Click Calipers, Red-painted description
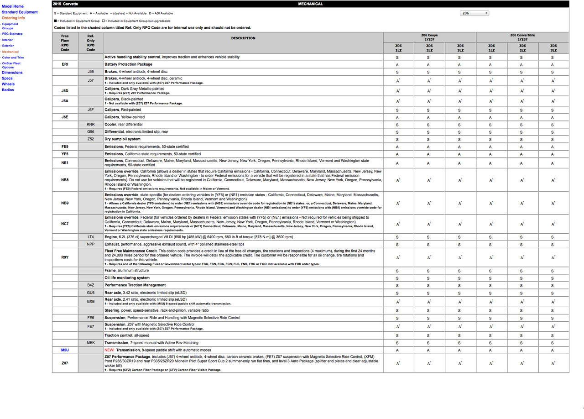Screen dimensions: 584x419 click(123, 110)
